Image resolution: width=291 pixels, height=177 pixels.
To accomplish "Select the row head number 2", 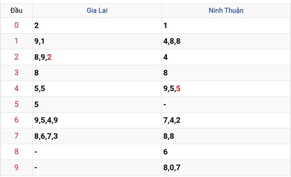I will tap(16, 57).
